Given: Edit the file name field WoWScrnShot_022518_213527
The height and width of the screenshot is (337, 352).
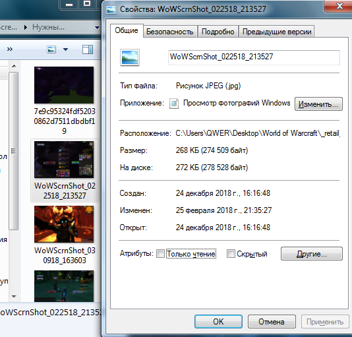Looking at the screenshot, I should pyautogui.click(x=254, y=57).
